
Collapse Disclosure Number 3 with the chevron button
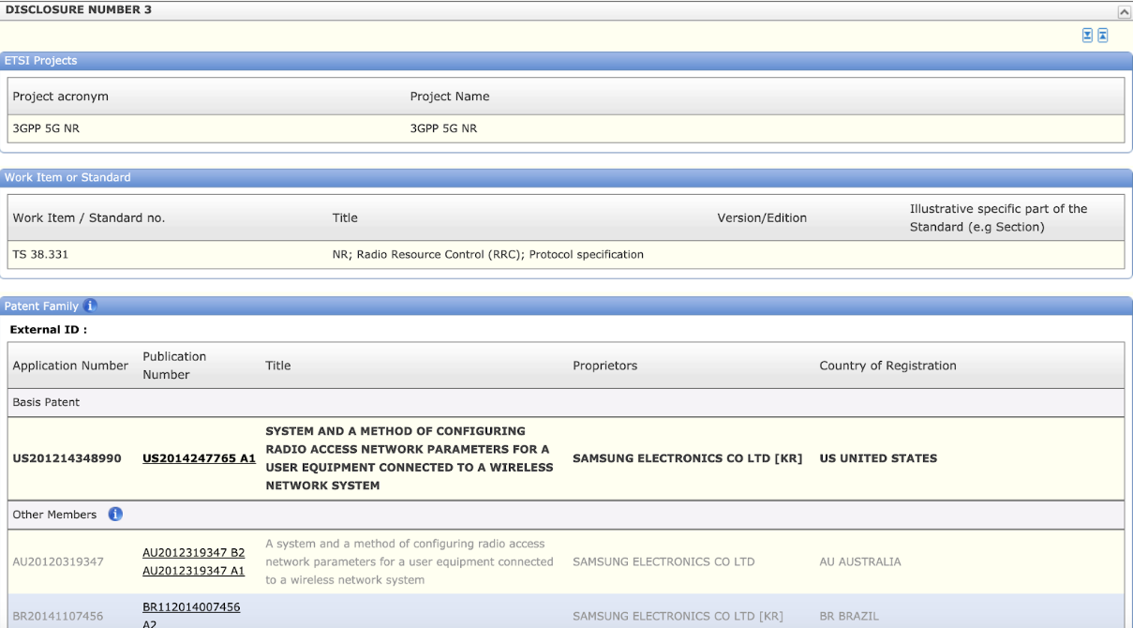pos(1124,11)
